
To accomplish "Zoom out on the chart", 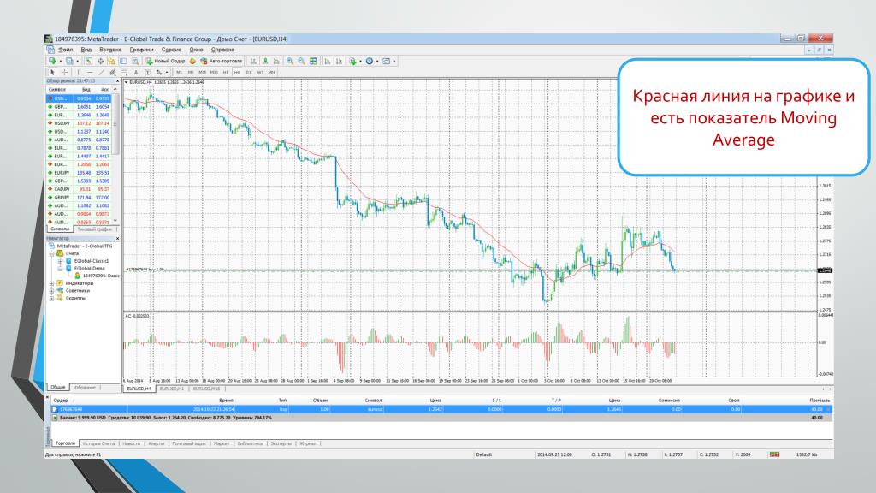I will (x=302, y=61).
